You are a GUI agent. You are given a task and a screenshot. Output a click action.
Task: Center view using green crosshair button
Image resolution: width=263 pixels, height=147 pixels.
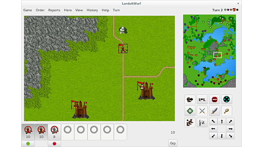pyautogui.click(x=190, y=111)
